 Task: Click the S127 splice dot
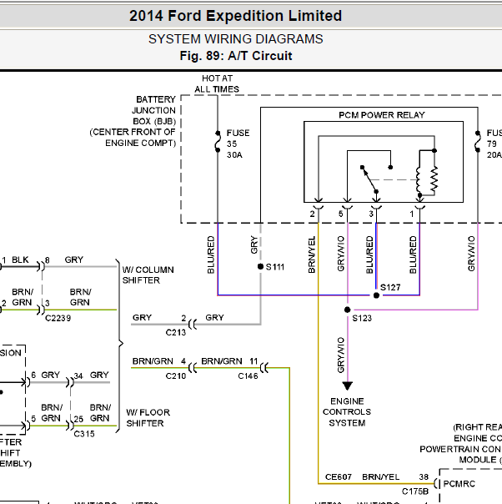click(x=376, y=295)
